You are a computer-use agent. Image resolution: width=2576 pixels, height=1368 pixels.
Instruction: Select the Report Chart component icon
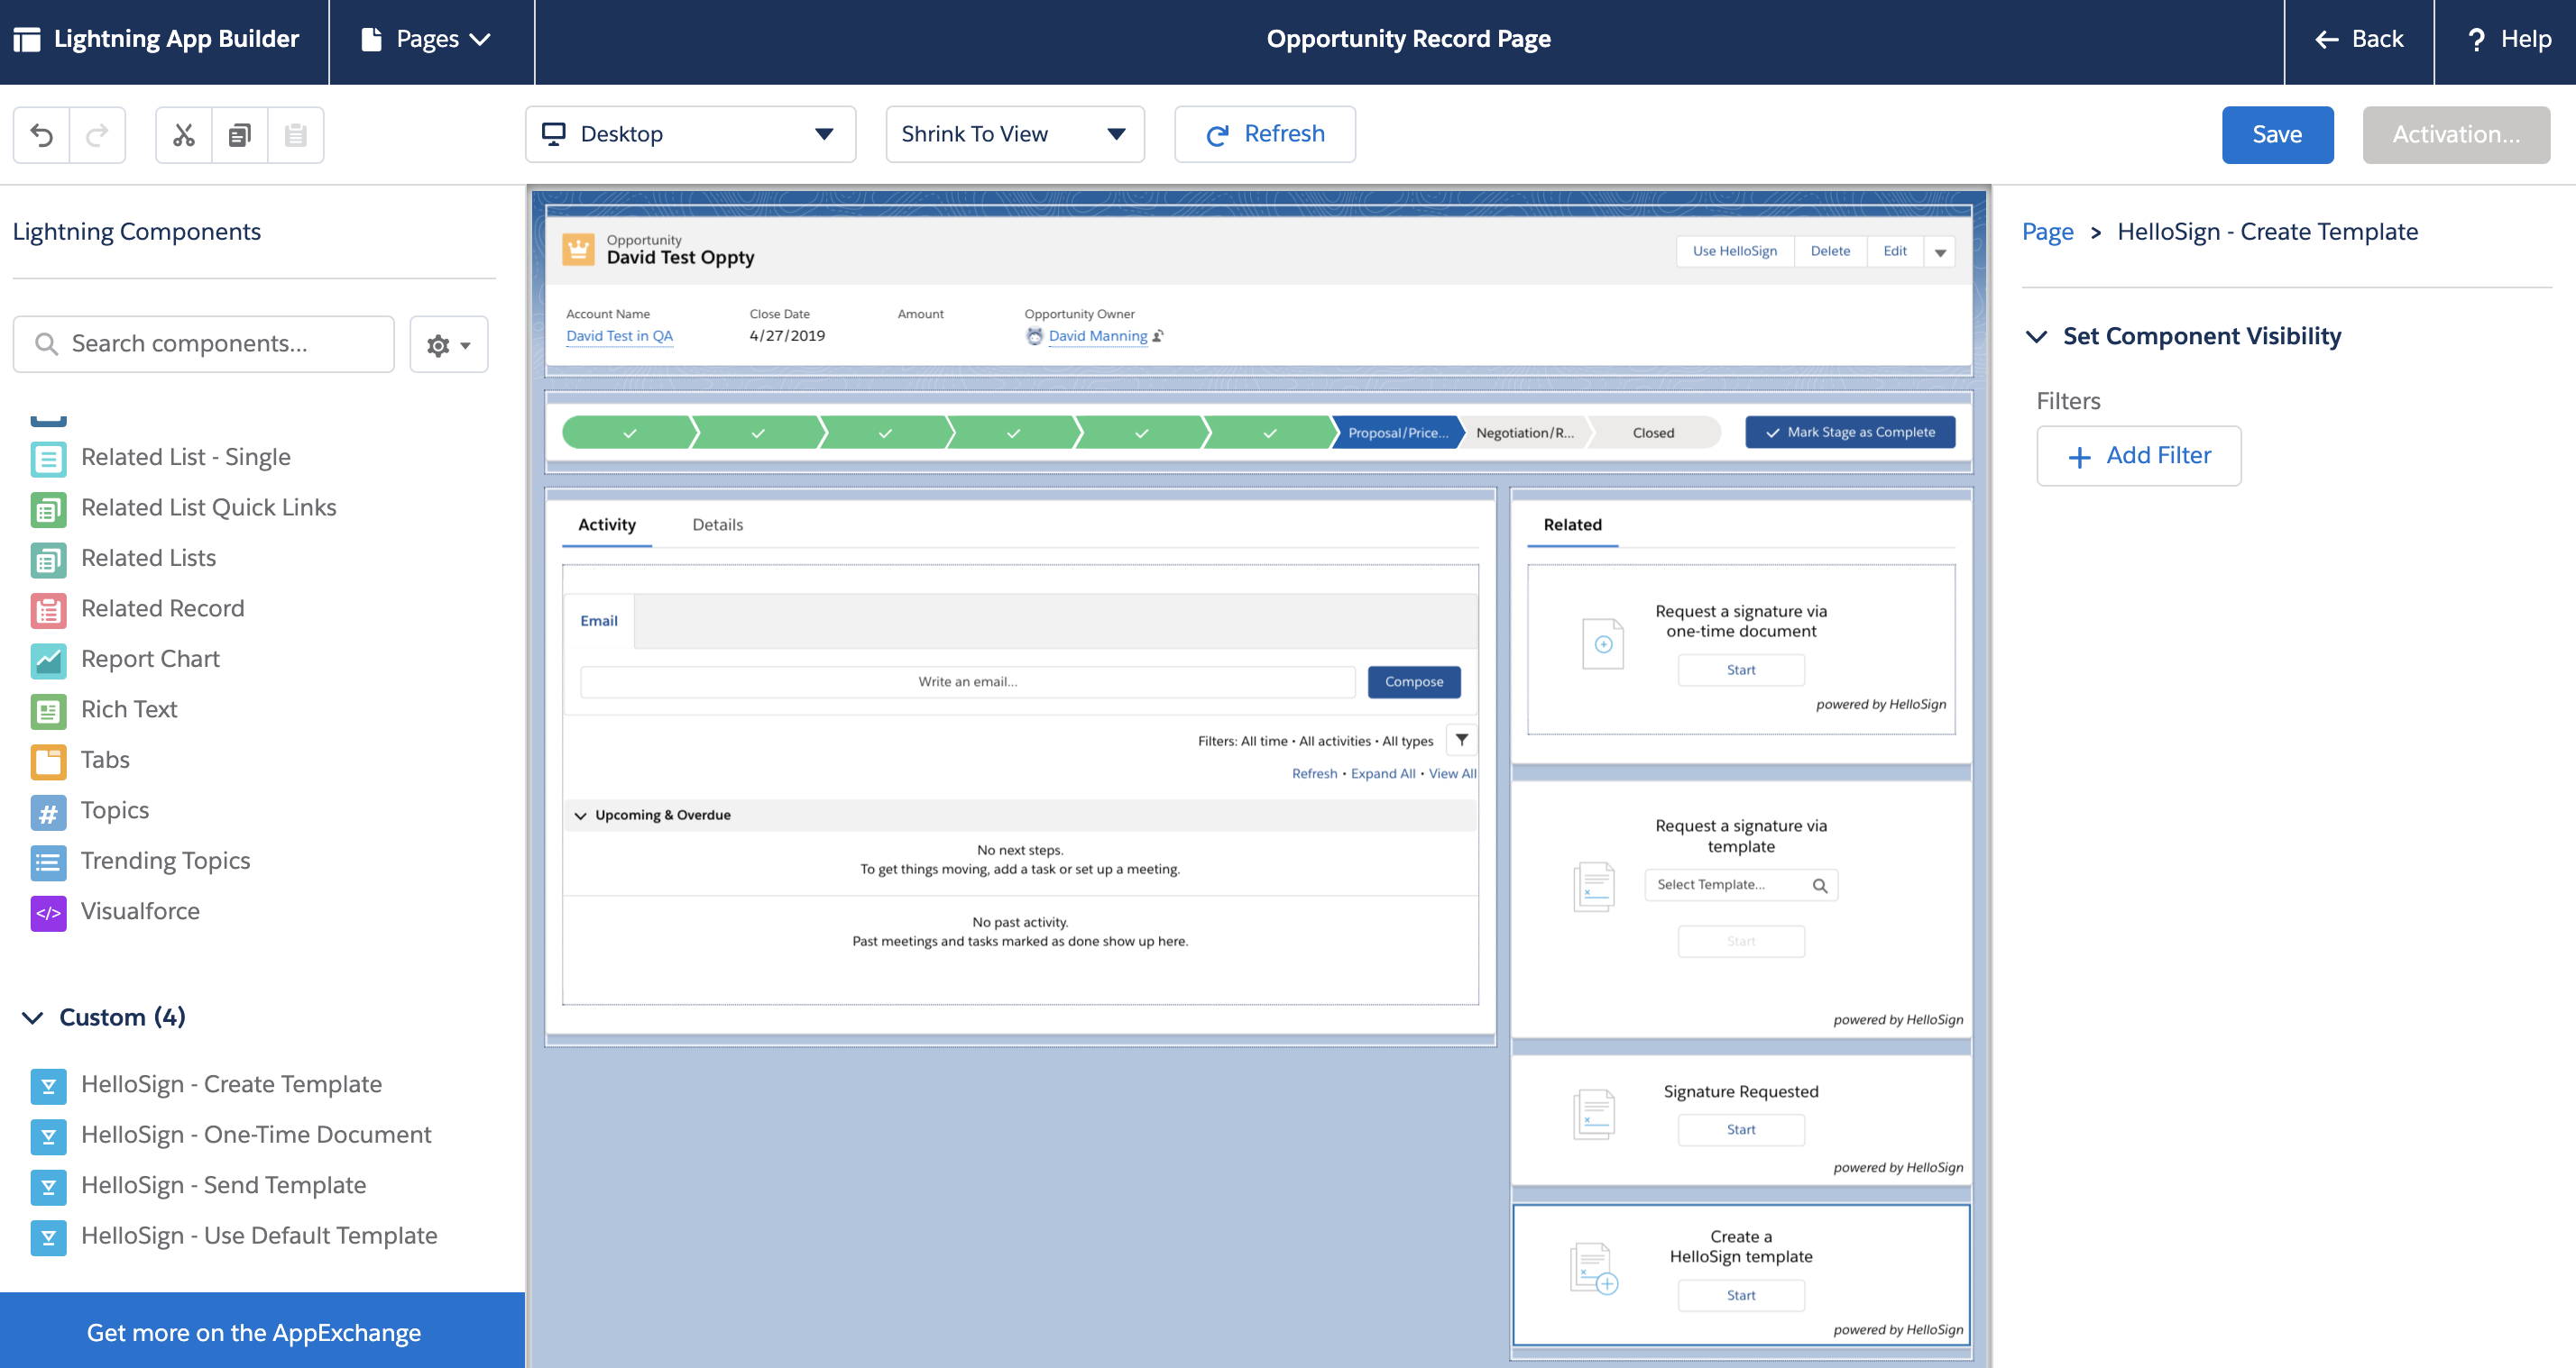(48, 660)
